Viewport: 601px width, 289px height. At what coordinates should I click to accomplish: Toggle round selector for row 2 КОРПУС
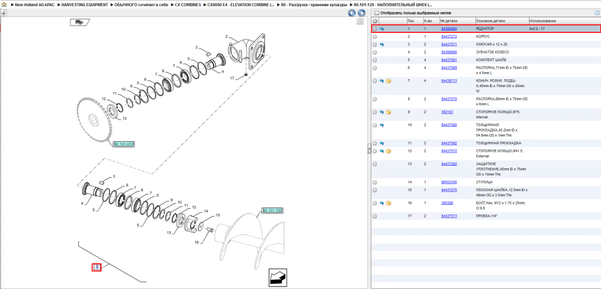coord(375,37)
